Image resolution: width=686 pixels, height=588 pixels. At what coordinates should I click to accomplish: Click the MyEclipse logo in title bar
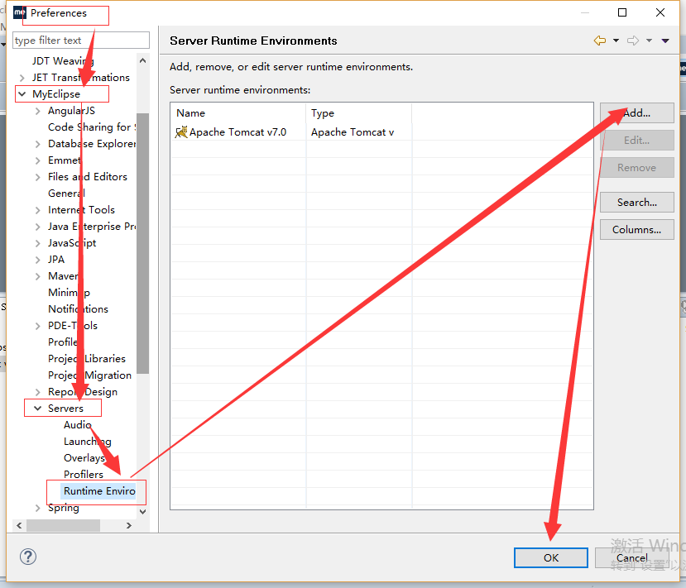coord(20,13)
